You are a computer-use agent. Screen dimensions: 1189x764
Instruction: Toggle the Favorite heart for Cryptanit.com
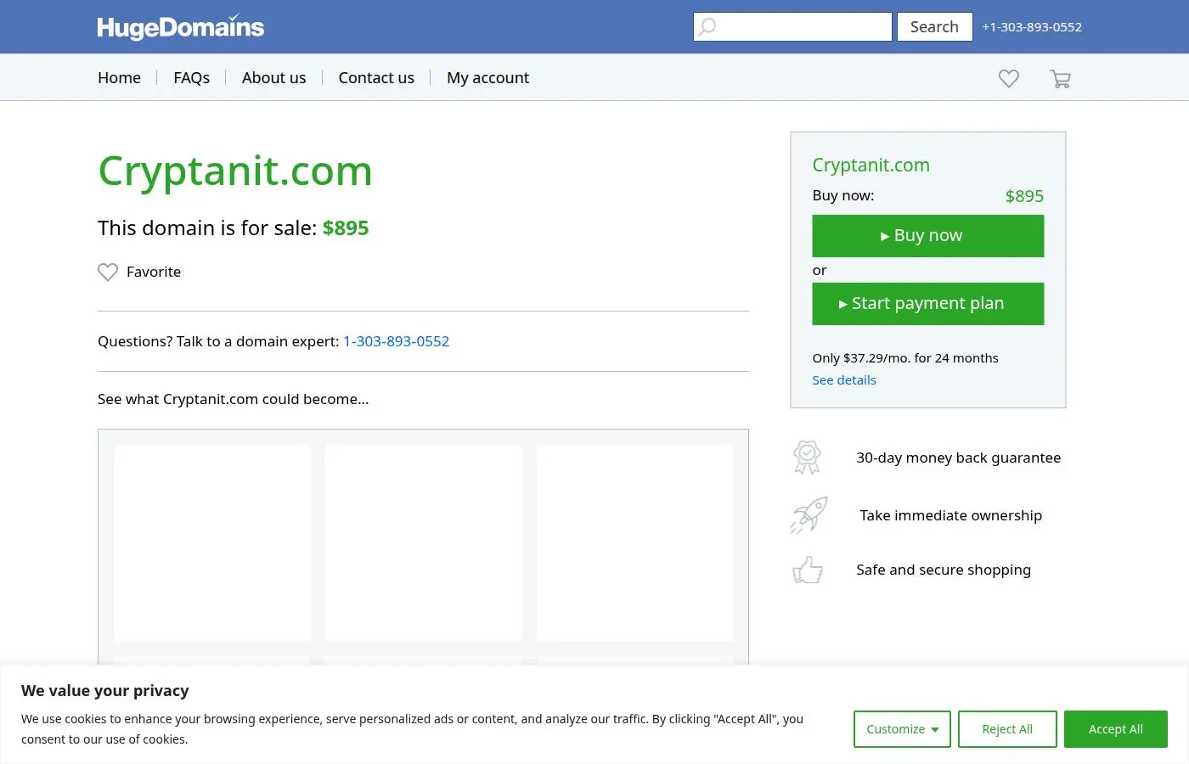108,272
